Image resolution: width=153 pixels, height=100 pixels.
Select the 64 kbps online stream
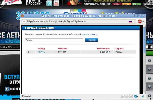coord(127,4)
